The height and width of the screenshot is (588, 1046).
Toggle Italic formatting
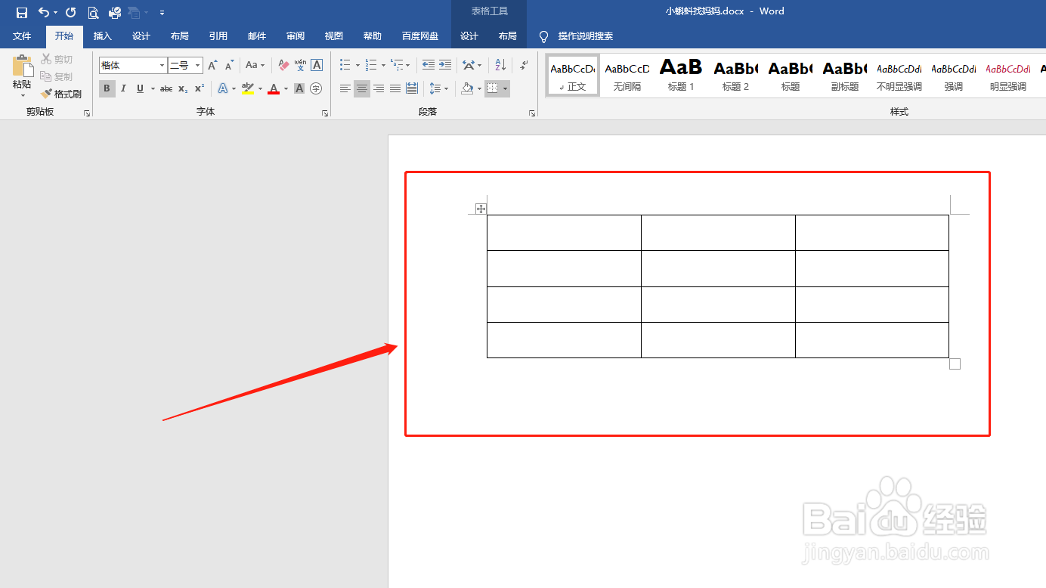pyautogui.click(x=123, y=88)
